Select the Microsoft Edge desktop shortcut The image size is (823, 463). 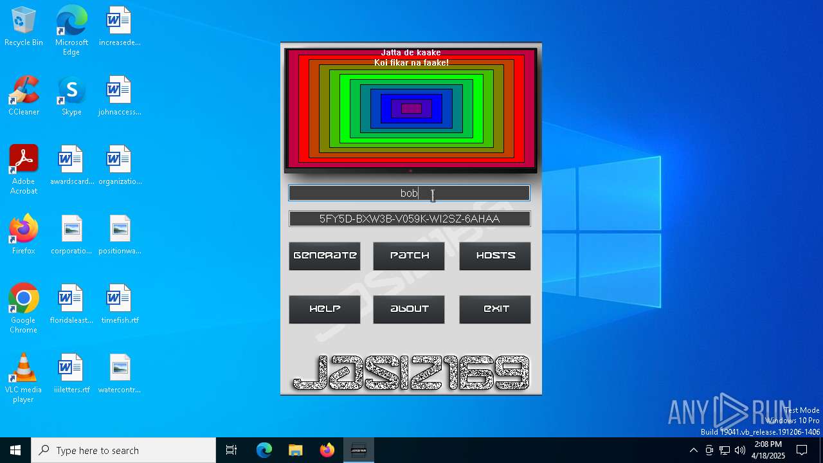[71, 31]
